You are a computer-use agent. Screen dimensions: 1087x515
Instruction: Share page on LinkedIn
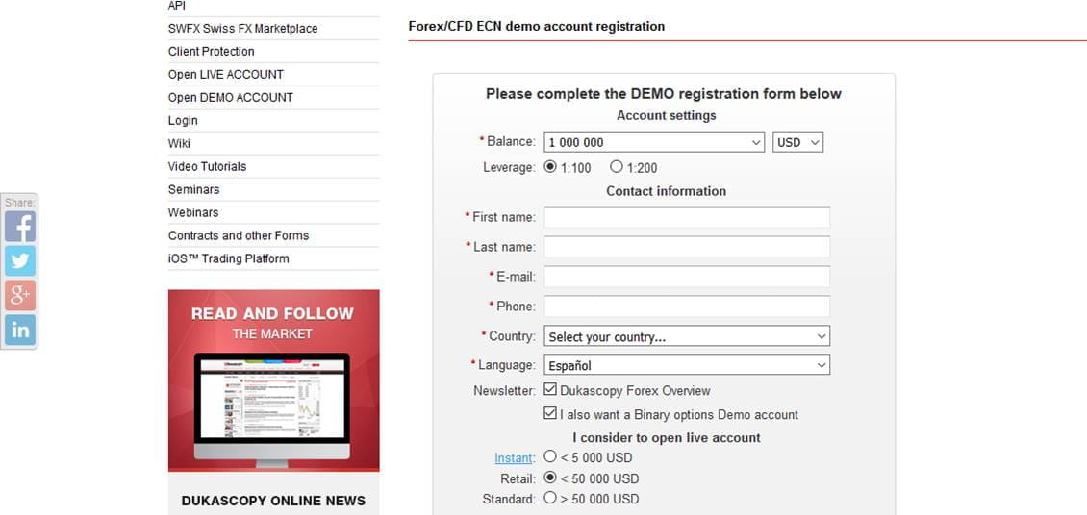click(x=20, y=331)
